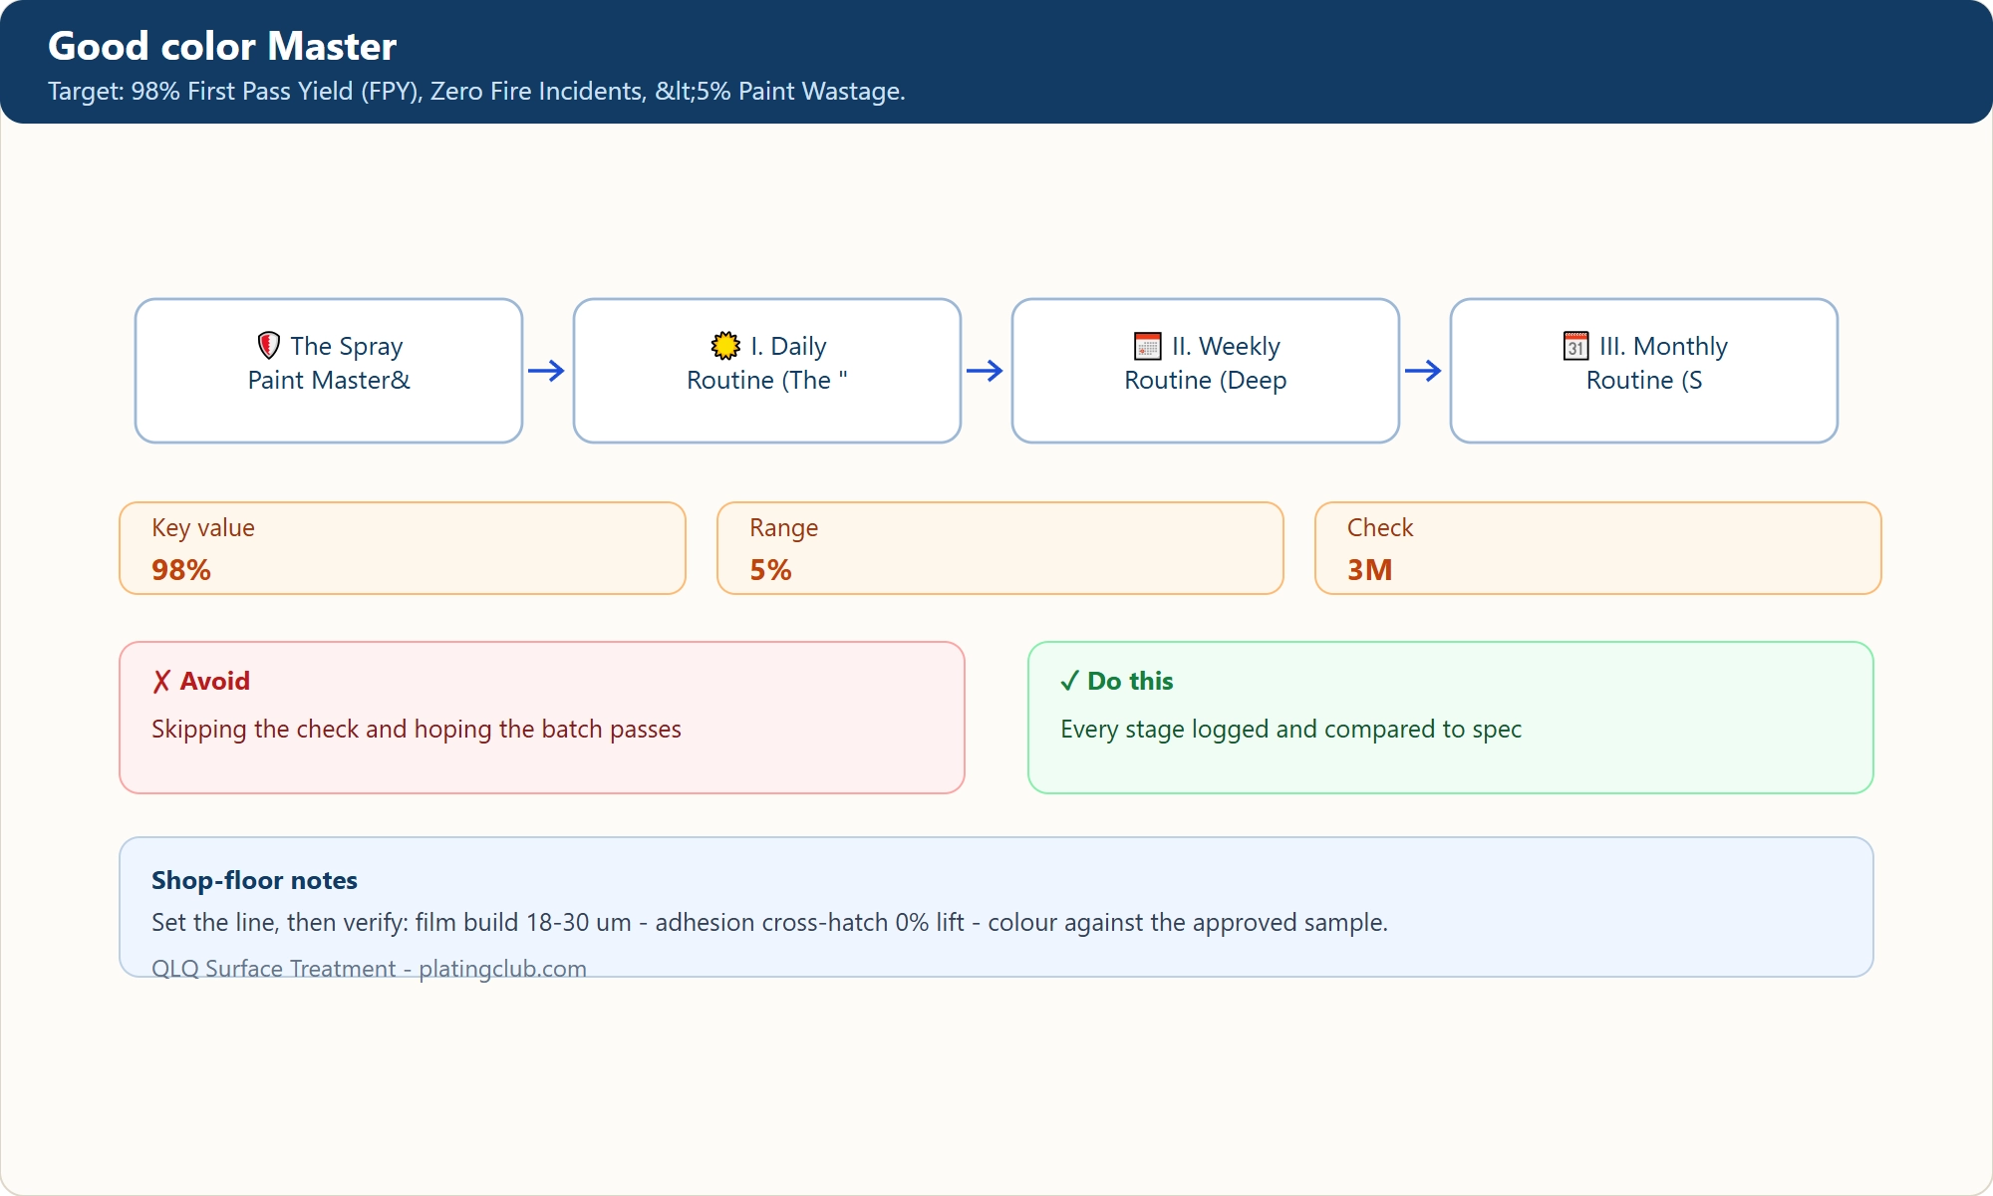The width and height of the screenshot is (1993, 1196).
Task: Click the 'Set the line, then verify' note
Action: (x=769, y=922)
